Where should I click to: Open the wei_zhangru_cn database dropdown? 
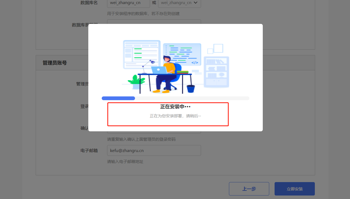179,3
